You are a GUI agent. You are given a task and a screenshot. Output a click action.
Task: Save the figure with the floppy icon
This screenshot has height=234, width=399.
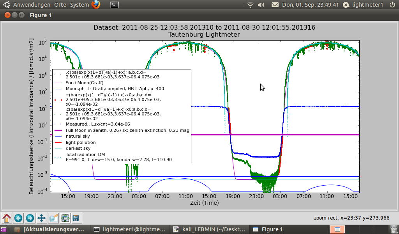tap(76, 218)
